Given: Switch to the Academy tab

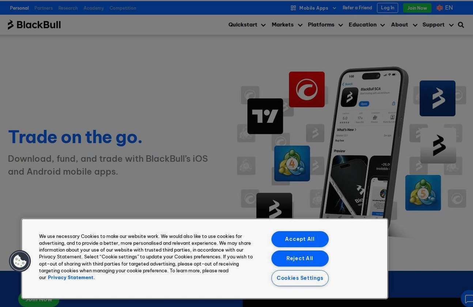Looking at the screenshot, I should tap(94, 8).
